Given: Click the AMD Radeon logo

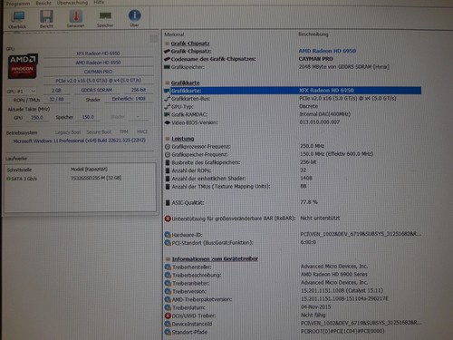Looking at the screenshot, I should (23, 66).
